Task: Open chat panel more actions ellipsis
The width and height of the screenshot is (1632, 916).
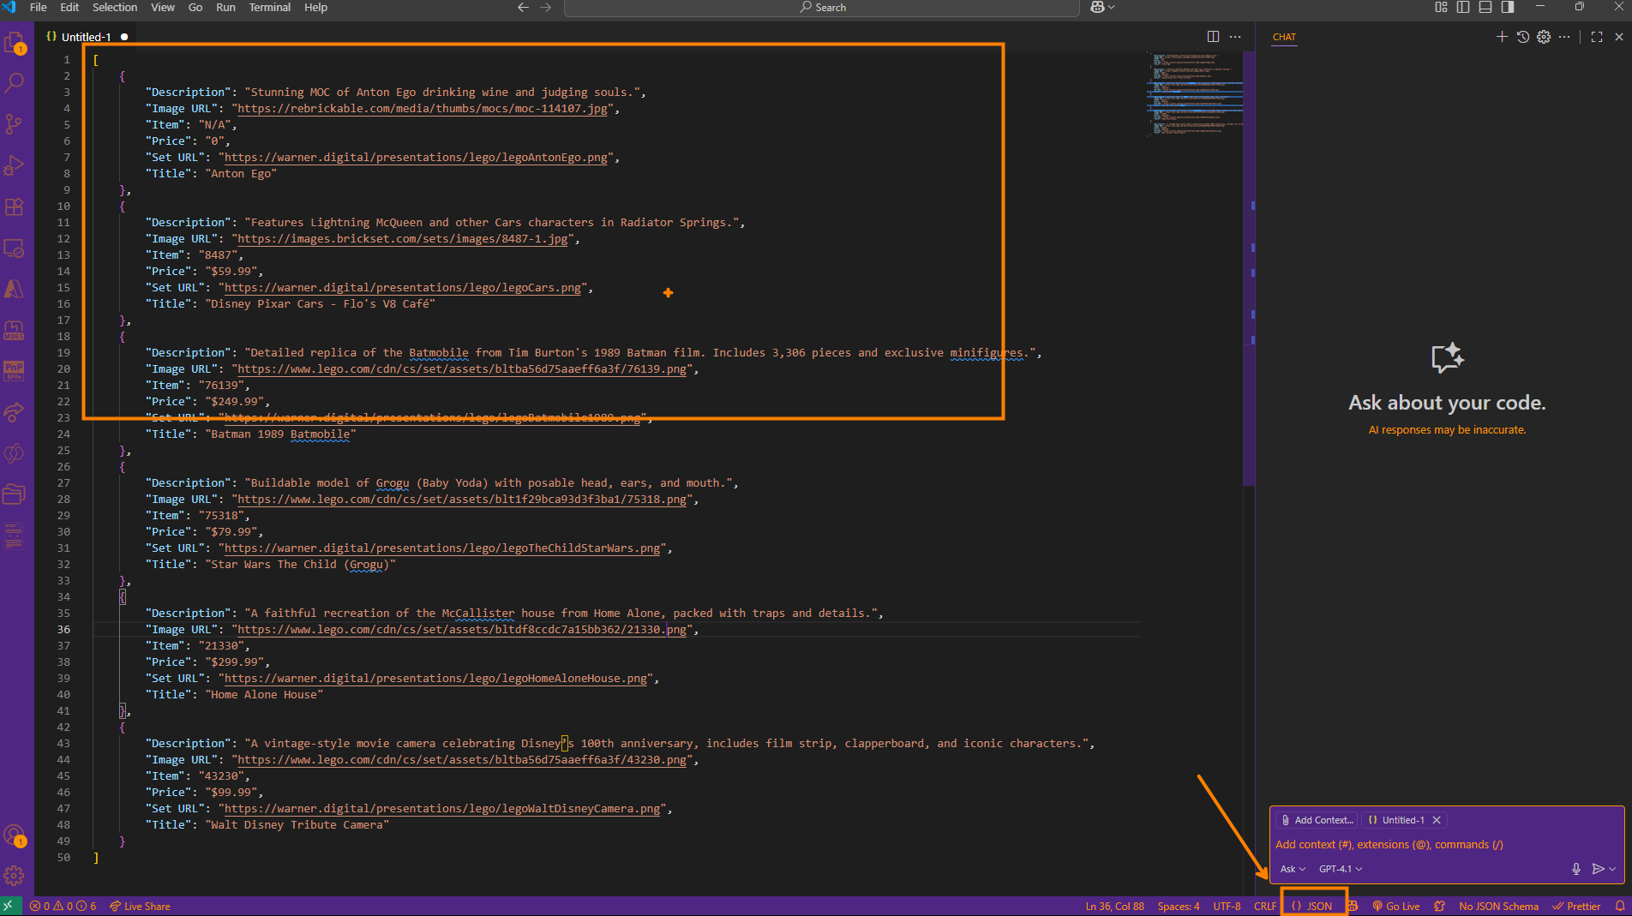Action: pyautogui.click(x=1565, y=37)
